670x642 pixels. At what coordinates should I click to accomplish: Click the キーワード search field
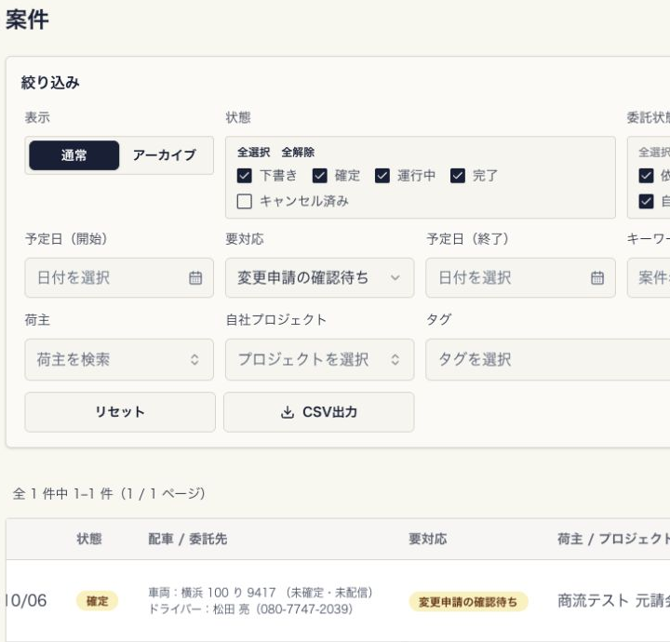pos(649,277)
